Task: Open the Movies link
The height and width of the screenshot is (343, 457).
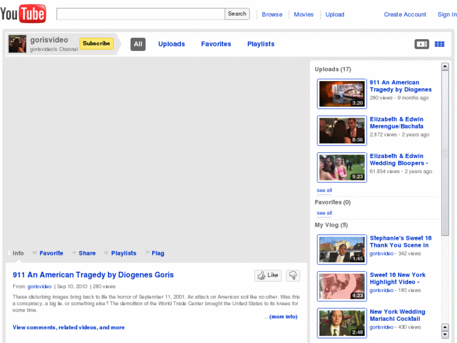Action: tap(304, 14)
